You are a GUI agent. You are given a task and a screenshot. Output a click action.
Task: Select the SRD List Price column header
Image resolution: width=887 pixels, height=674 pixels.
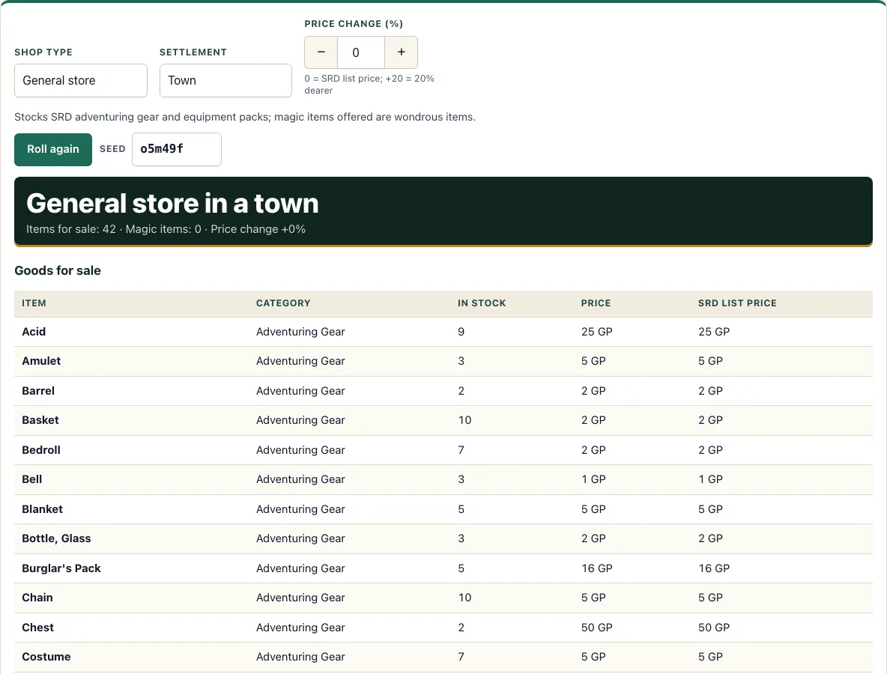(737, 303)
